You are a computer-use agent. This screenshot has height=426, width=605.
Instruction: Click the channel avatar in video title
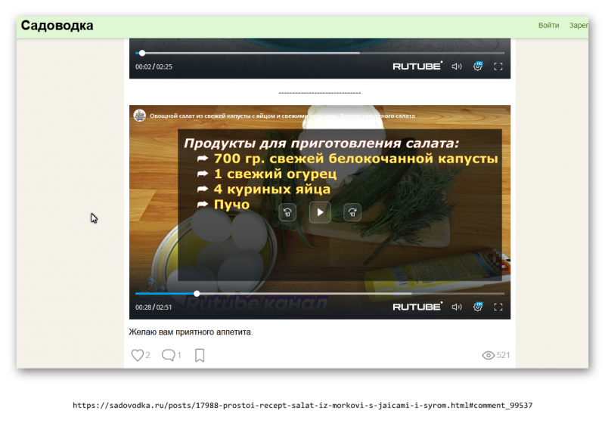(140, 116)
